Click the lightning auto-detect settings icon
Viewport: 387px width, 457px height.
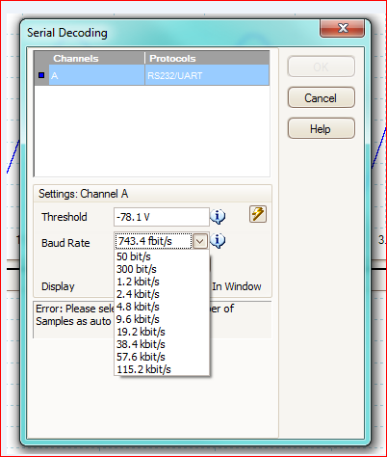pyautogui.click(x=258, y=214)
